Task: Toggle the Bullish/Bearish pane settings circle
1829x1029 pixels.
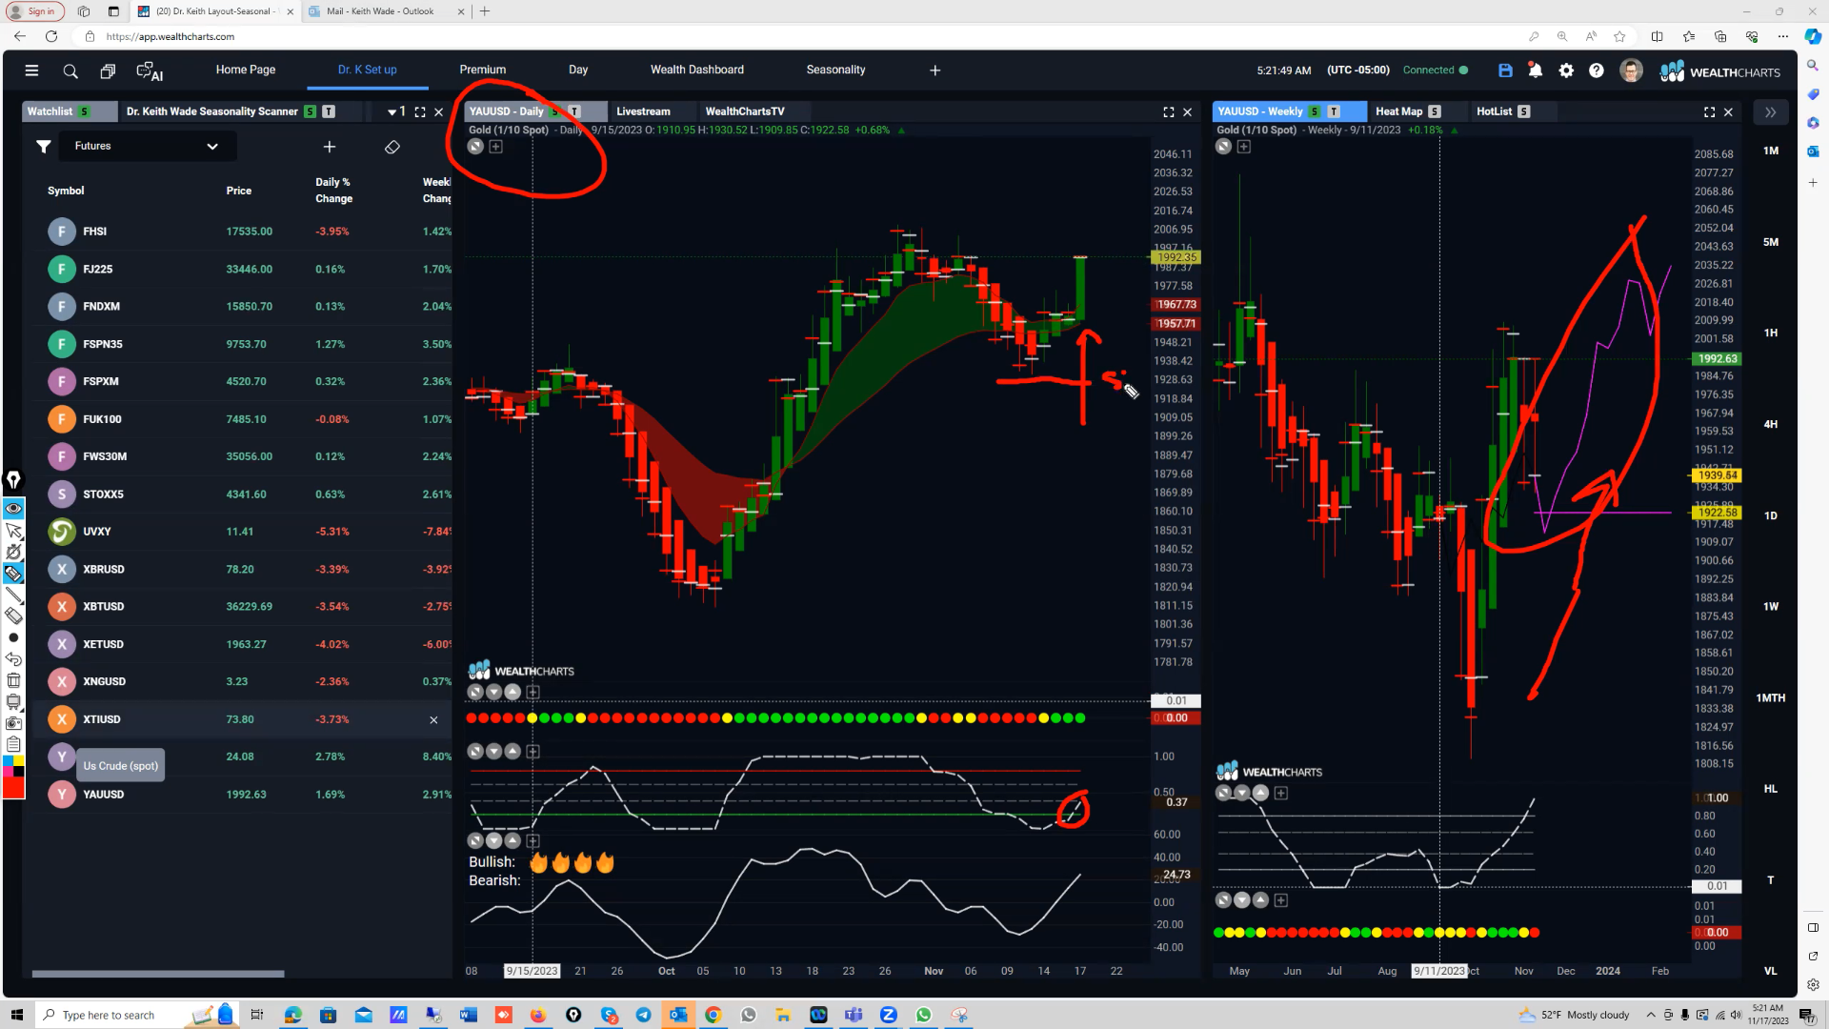Action: (475, 840)
